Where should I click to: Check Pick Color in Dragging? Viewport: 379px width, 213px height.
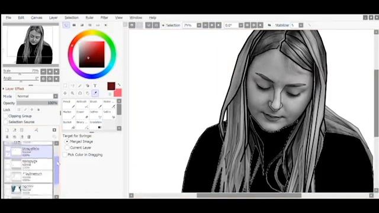point(65,155)
